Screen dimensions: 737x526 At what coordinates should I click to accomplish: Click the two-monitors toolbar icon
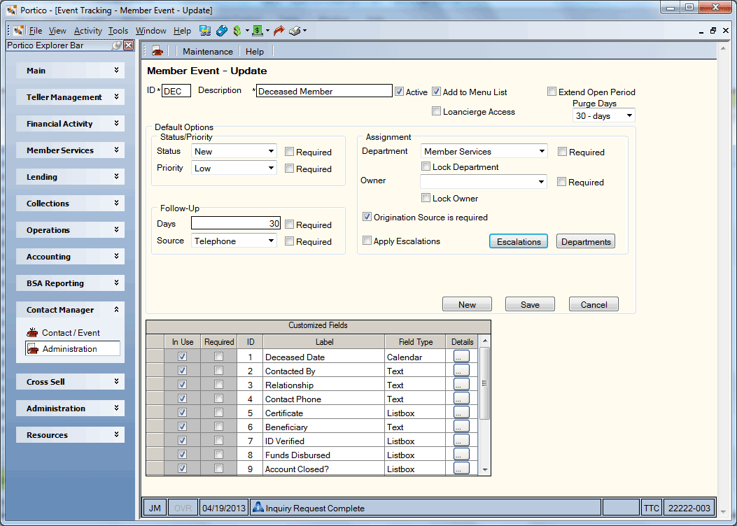click(x=205, y=31)
